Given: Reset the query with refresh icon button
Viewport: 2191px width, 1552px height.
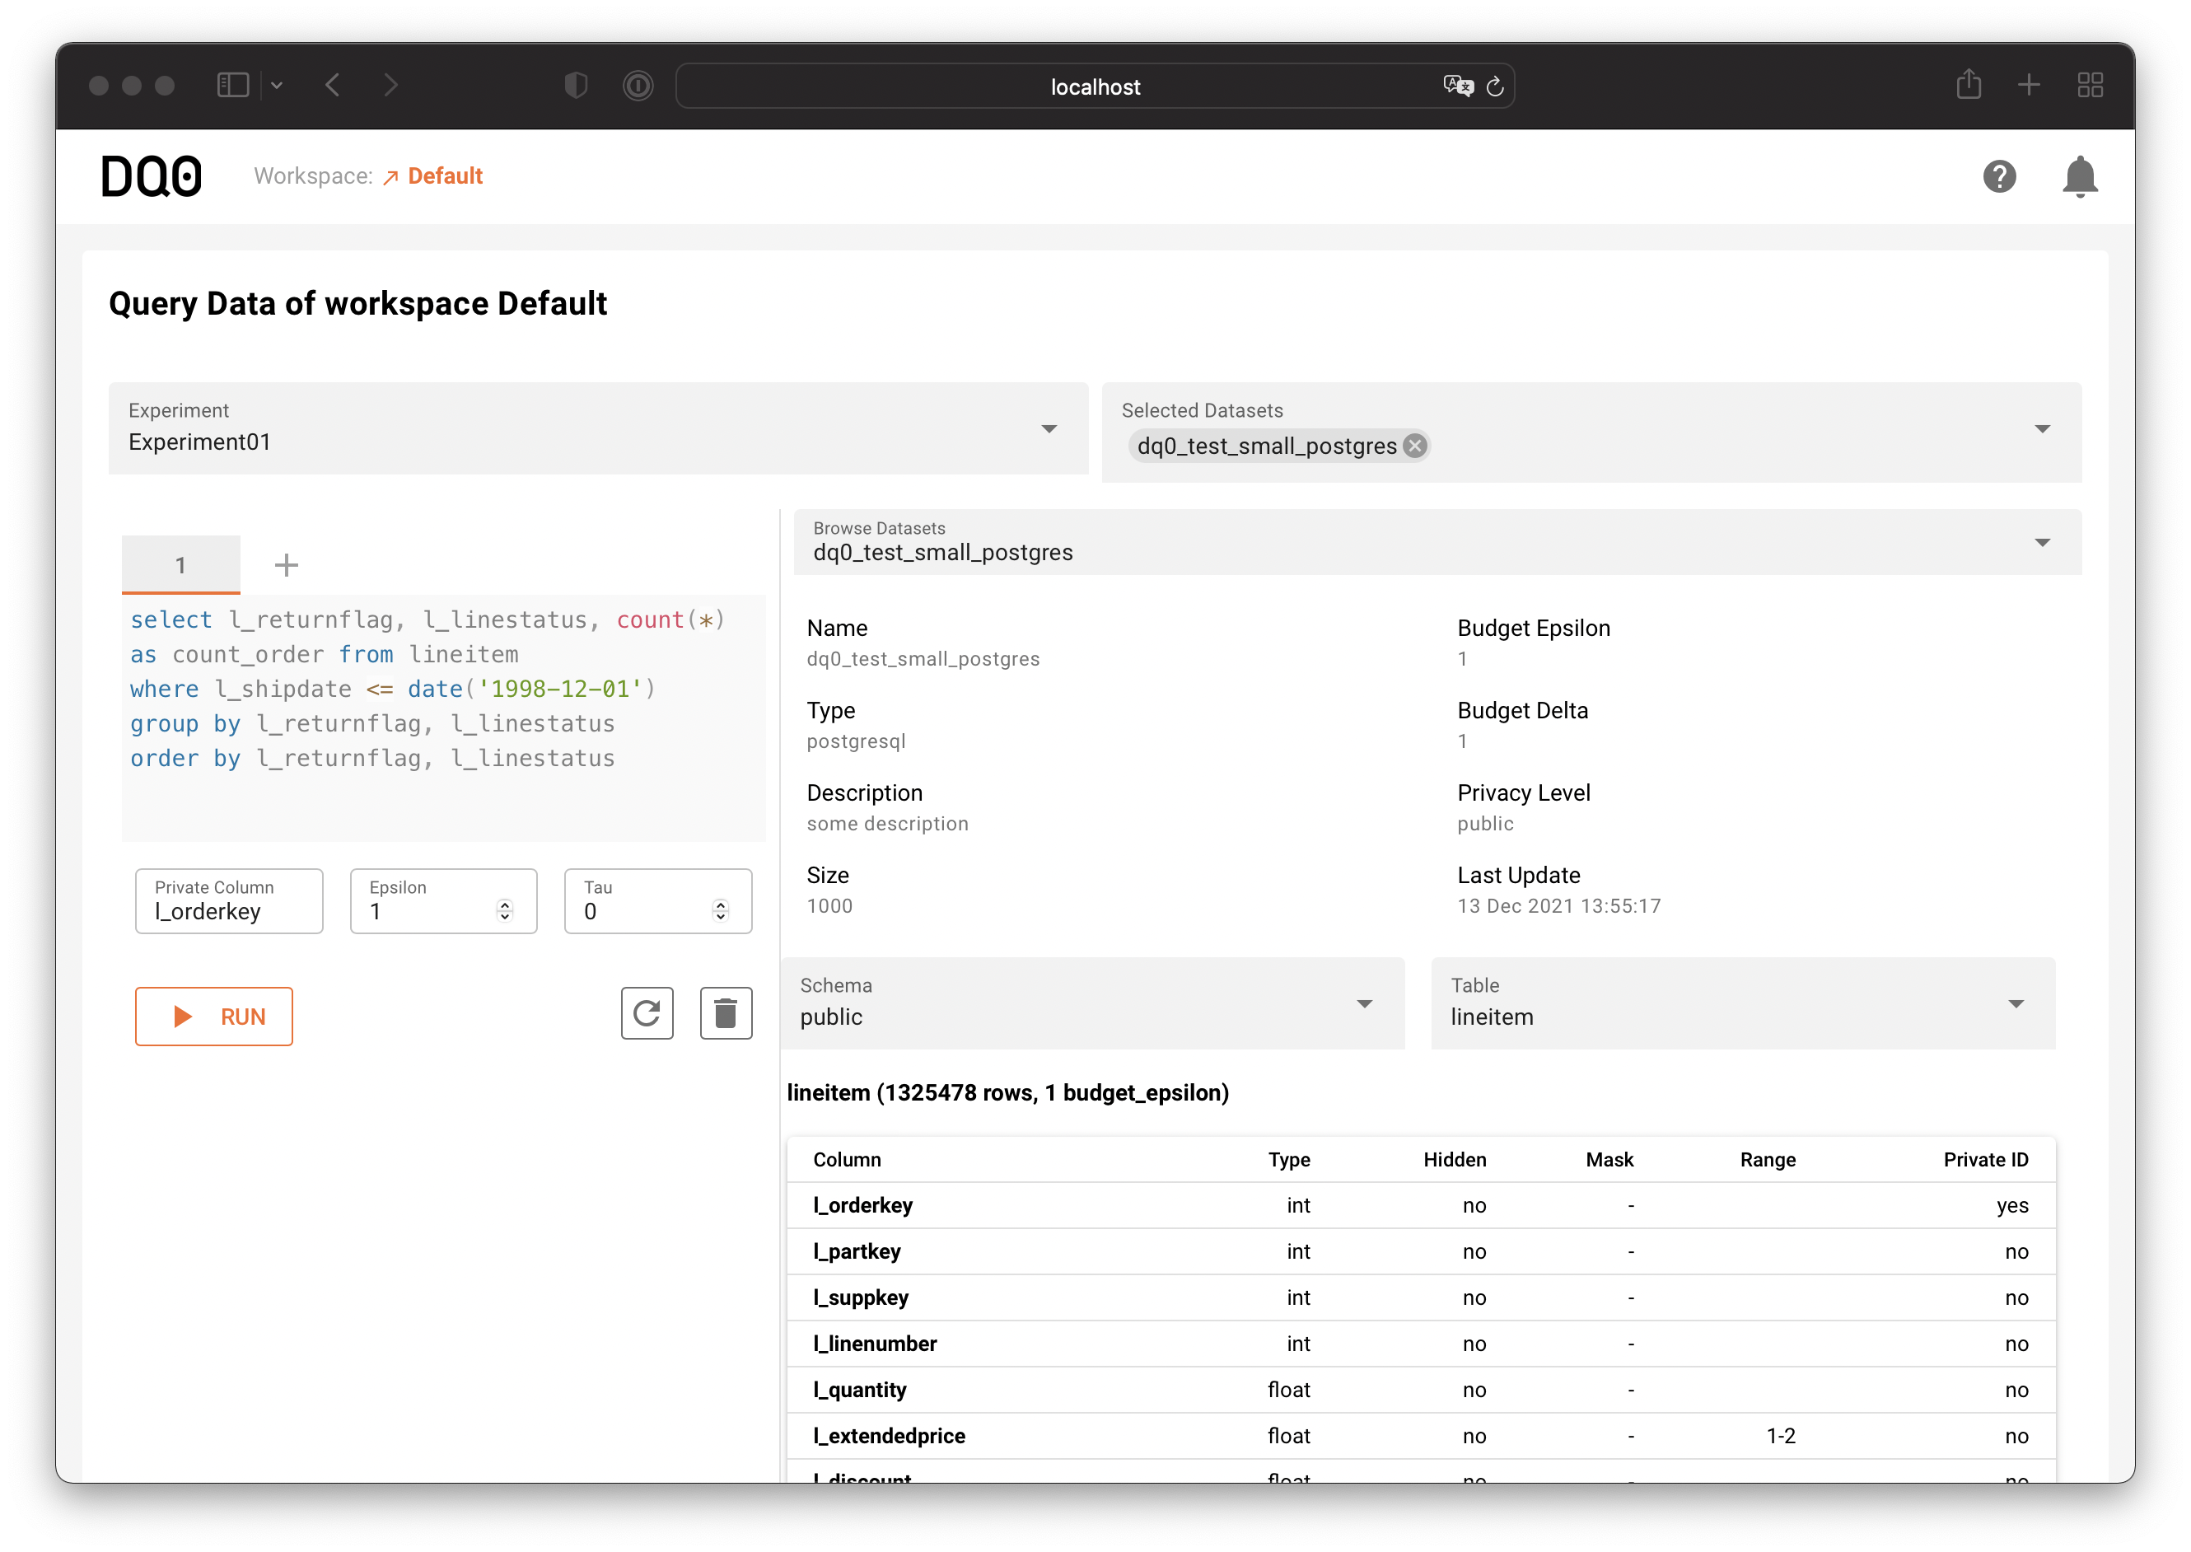Looking at the screenshot, I should click(647, 1012).
